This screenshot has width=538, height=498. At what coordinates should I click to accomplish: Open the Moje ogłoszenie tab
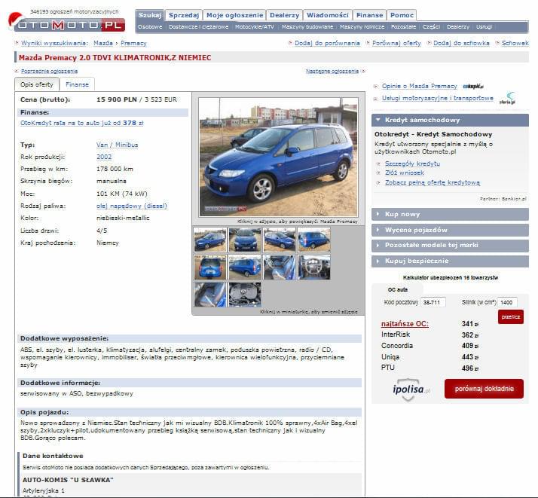pos(234,15)
